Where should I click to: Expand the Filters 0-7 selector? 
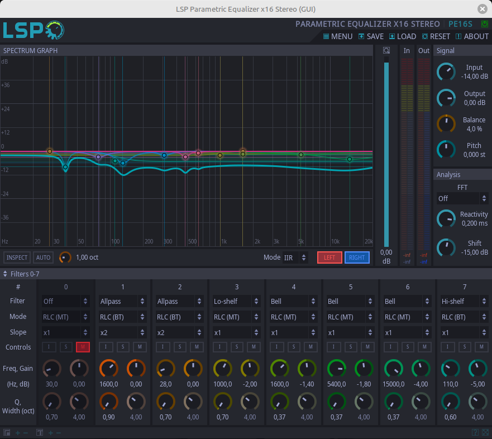coord(21,274)
